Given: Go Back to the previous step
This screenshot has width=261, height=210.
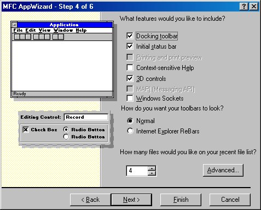Looking at the screenshot, I should (x=90, y=200).
